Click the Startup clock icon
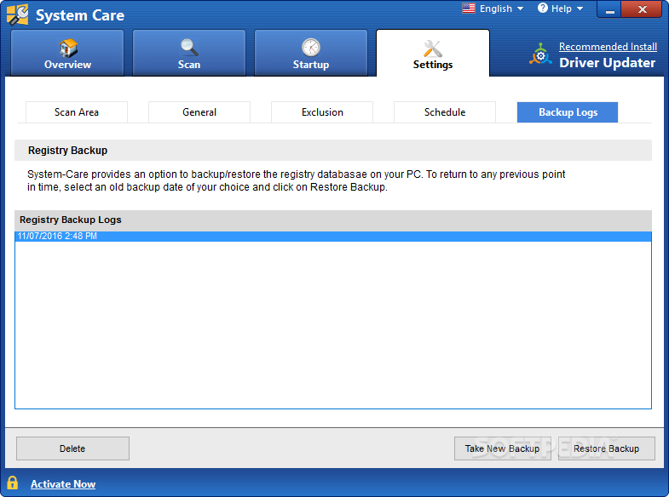Viewport: 669px width, 497px height. (x=310, y=48)
